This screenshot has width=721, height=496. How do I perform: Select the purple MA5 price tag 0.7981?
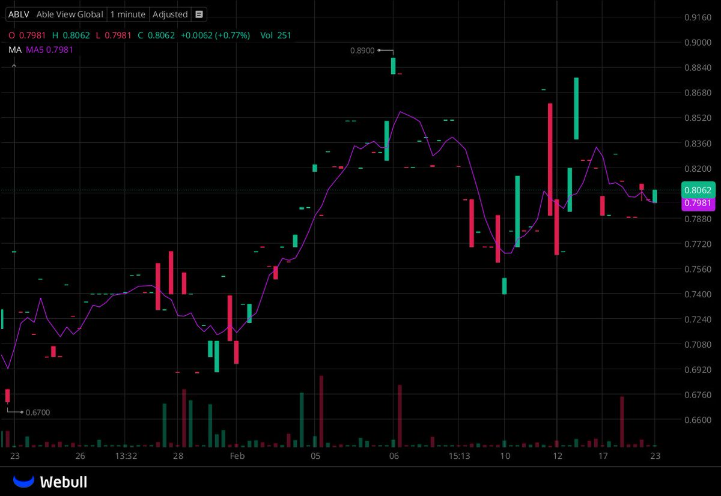pyautogui.click(x=699, y=204)
